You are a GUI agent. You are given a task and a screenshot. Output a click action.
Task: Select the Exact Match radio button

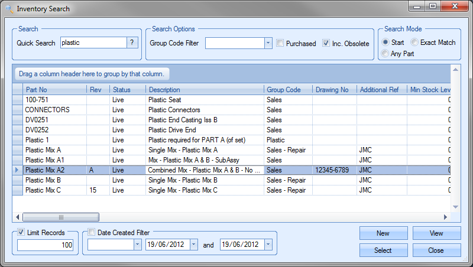click(414, 43)
